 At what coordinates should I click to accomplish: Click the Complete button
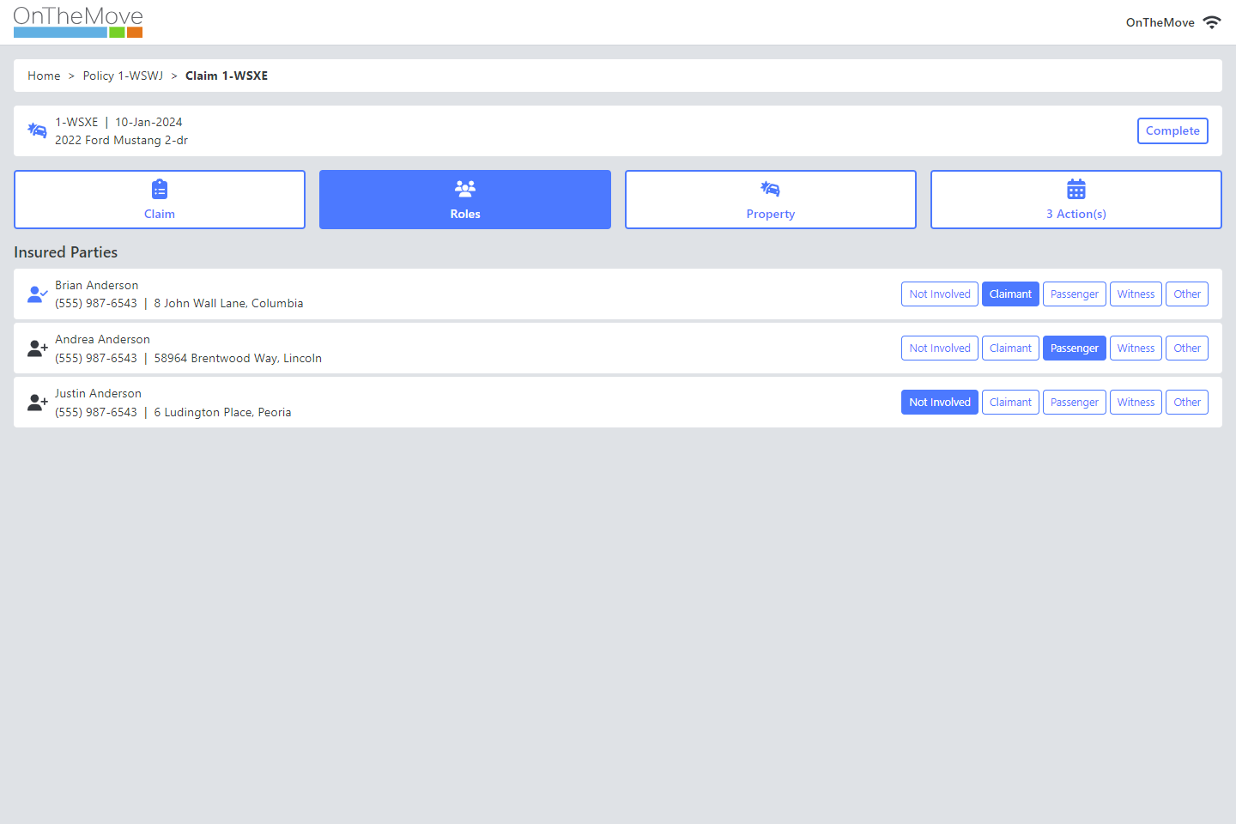click(x=1172, y=130)
